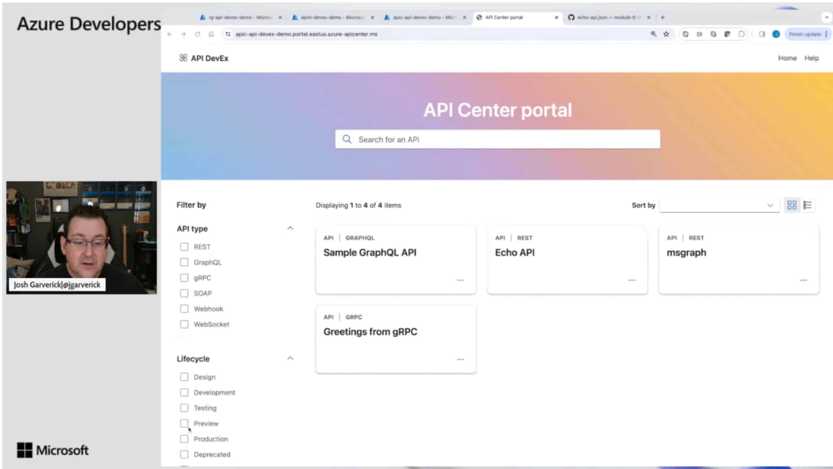Click the API DevEx logo icon
Screen dimensions: 833x469
click(184, 58)
